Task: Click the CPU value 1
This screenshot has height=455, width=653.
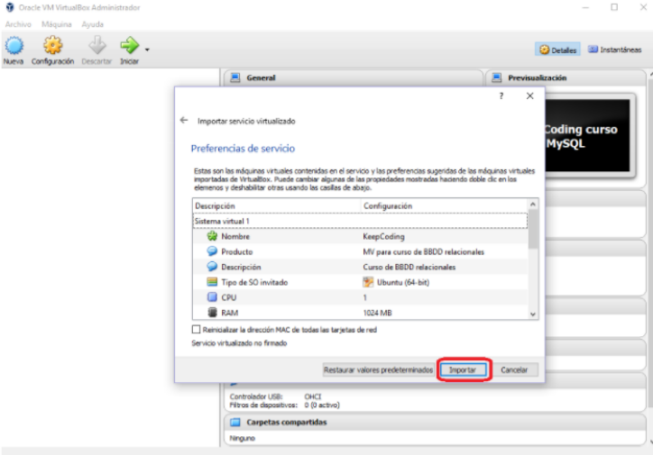Action: pos(364,297)
